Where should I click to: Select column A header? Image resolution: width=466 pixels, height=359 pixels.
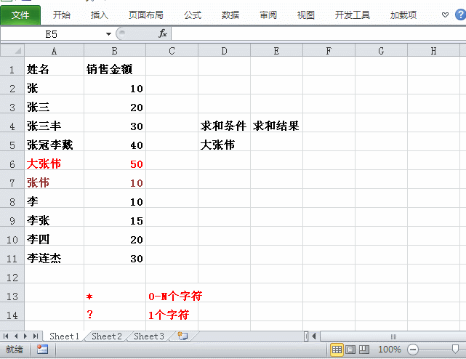tap(54, 51)
